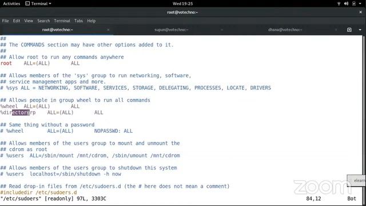Click '## service management apps and more.' line
The height and width of the screenshot is (206, 366).
pos(53,82)
